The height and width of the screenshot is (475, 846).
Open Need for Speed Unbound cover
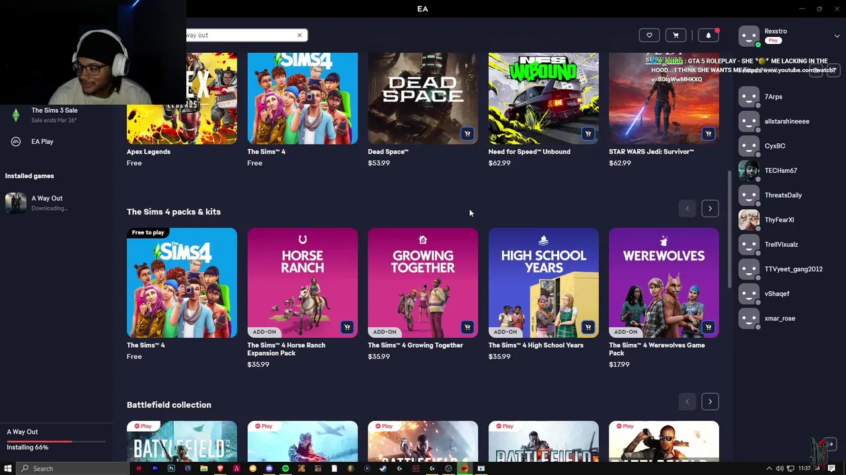(543, 98)
